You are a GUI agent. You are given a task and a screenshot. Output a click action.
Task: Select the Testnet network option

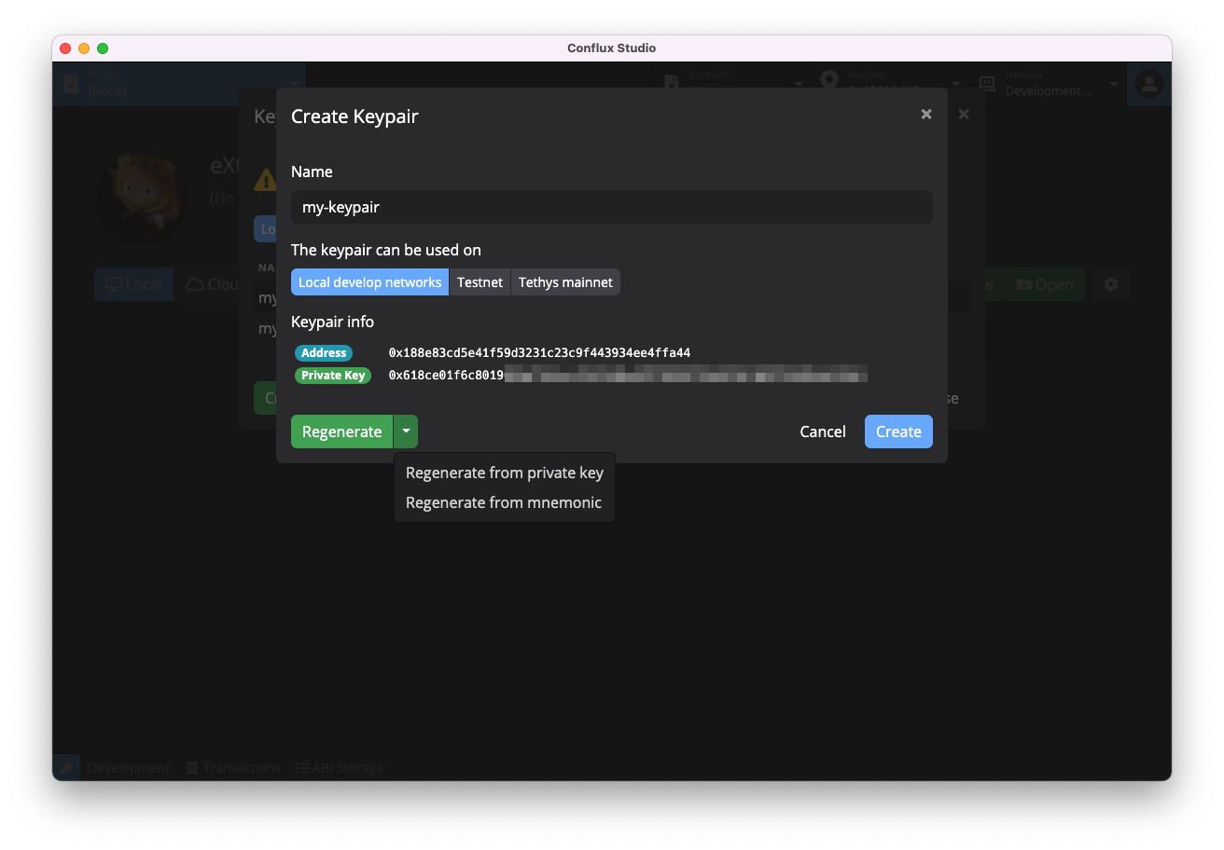480,282
